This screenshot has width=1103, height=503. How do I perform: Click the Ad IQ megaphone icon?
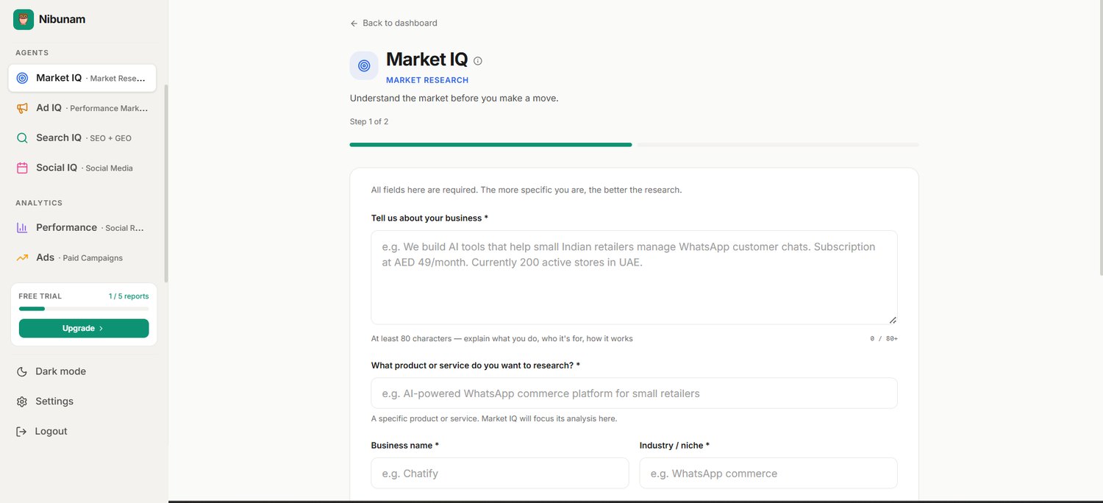click(22, 108)
